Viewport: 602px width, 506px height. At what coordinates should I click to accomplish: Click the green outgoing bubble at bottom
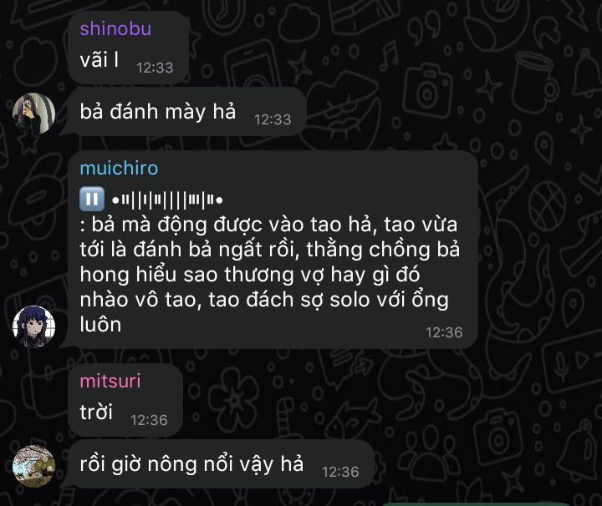point(476,503)
